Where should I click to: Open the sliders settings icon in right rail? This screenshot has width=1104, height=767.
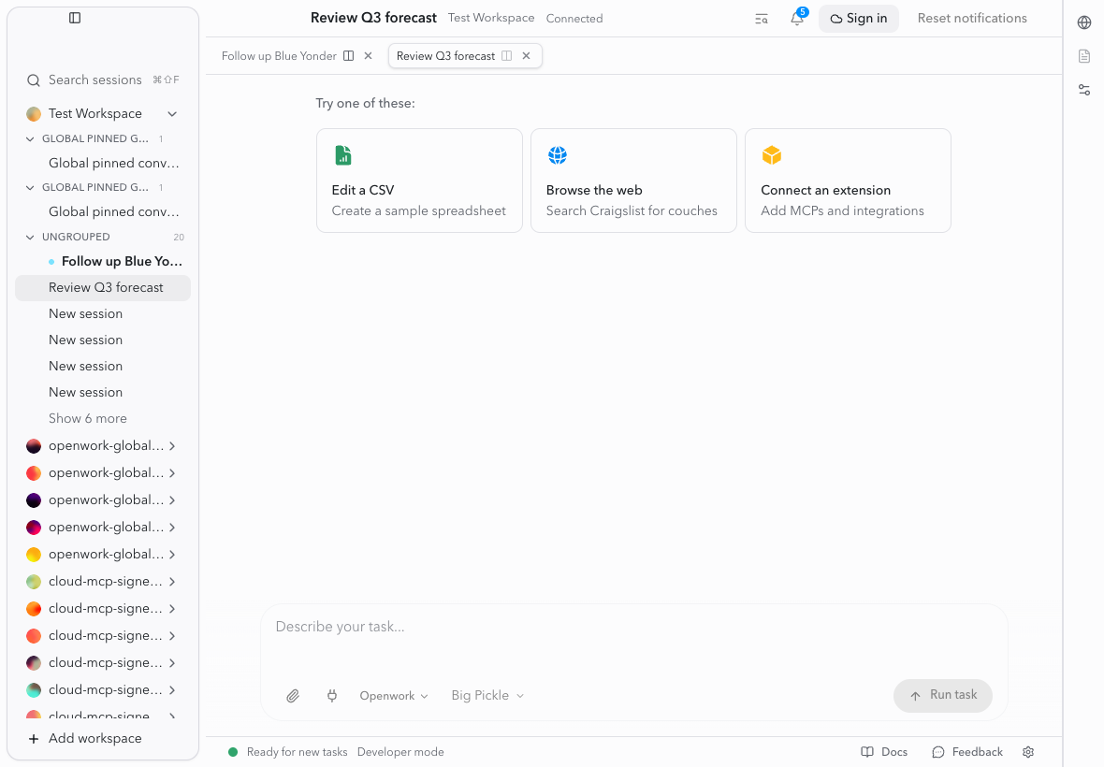(x=1084, y=90)
